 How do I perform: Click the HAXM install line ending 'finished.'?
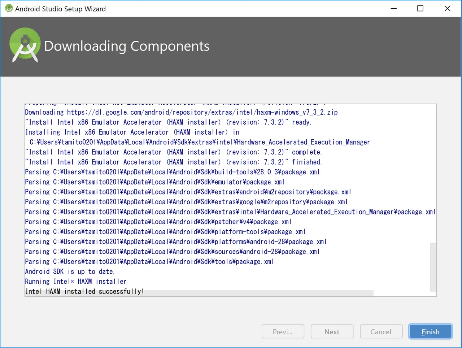[174, 162]
